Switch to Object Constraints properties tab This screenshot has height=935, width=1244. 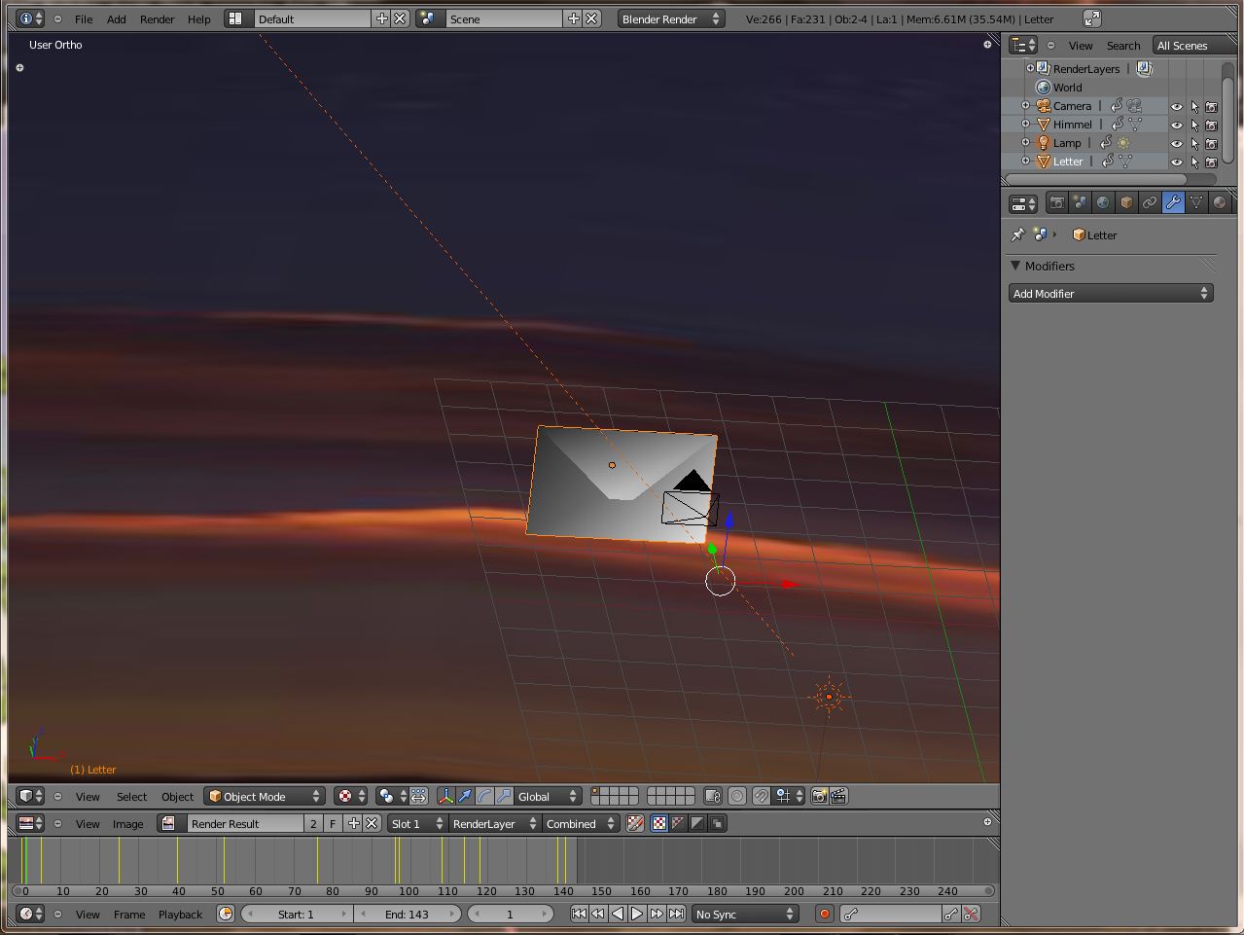[1150, 202]
